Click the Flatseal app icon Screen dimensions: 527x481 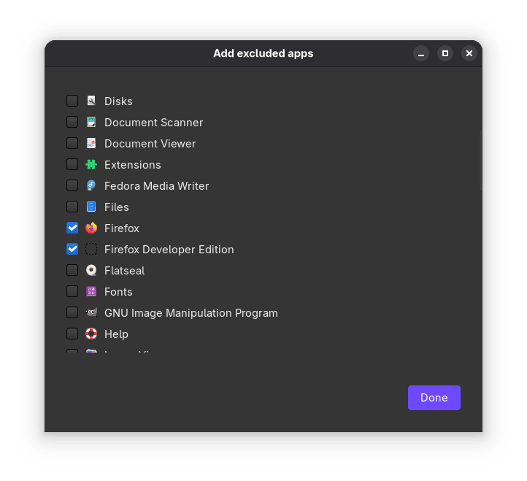(x=91, y=270)
